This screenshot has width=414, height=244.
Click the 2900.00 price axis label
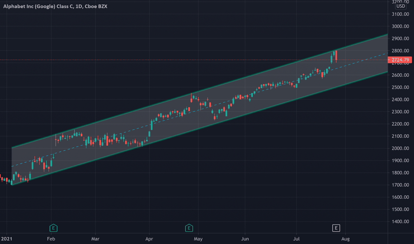pos(400,39)
